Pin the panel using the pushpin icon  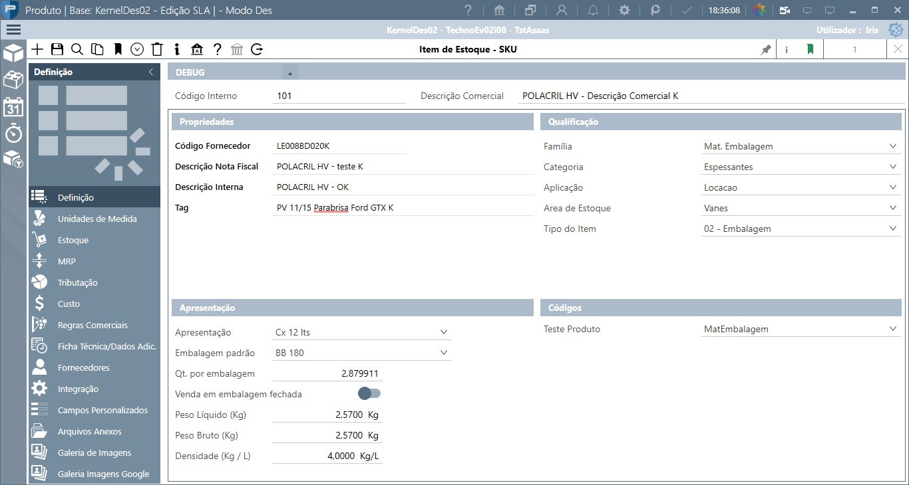pos(766,49)
